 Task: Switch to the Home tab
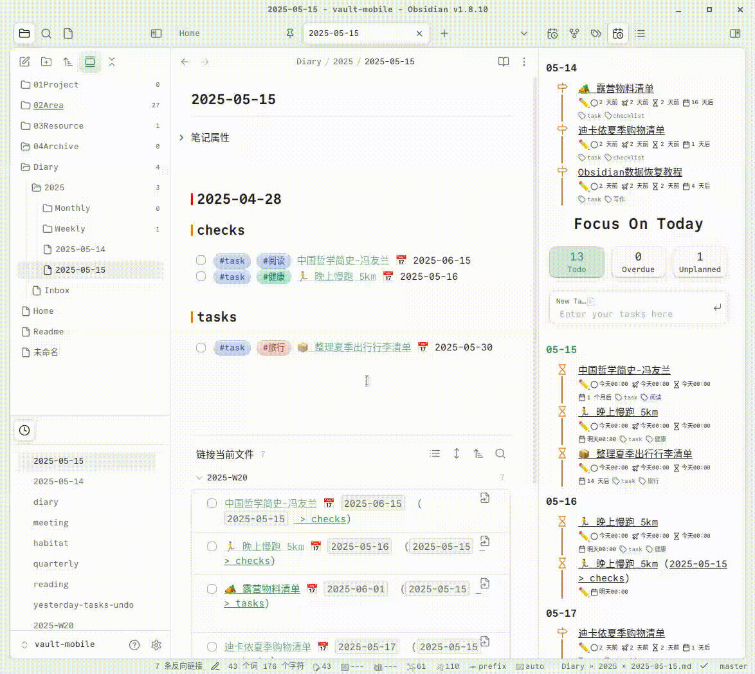click(190, 33)
